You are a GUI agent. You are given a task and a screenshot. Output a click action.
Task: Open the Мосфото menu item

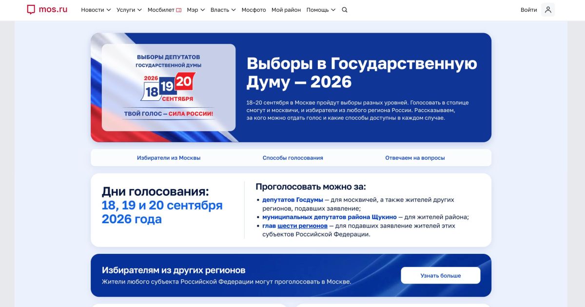pos(254,10)
